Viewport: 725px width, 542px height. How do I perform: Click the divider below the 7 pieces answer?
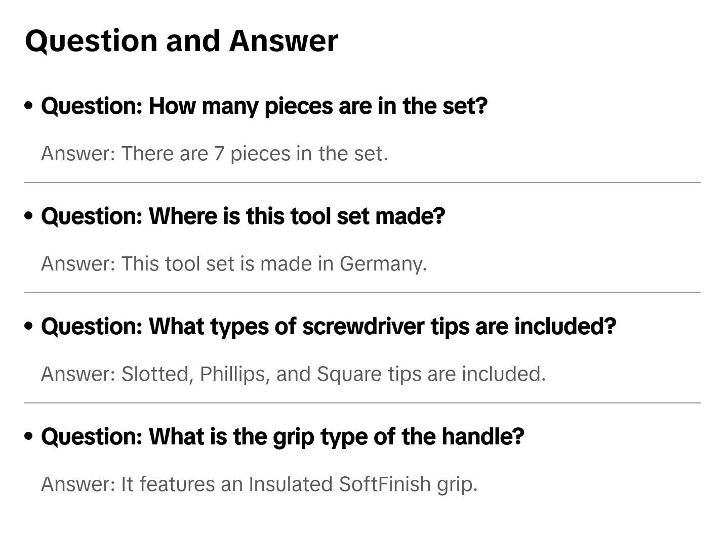362,183
